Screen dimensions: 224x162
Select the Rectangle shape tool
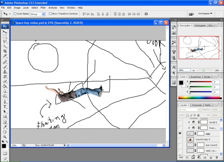click(5, 116)
